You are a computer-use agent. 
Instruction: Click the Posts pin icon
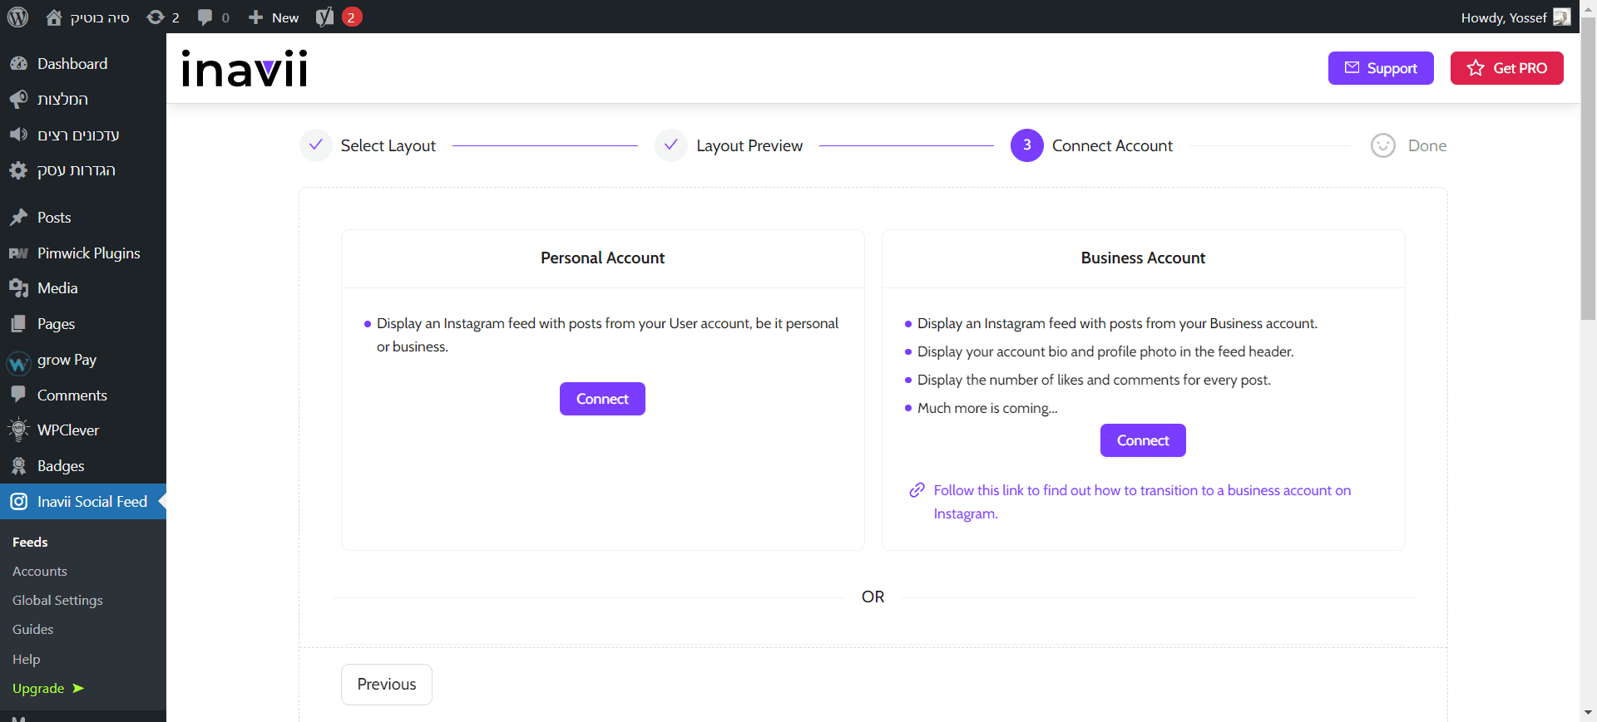click(x=18, y=218)
